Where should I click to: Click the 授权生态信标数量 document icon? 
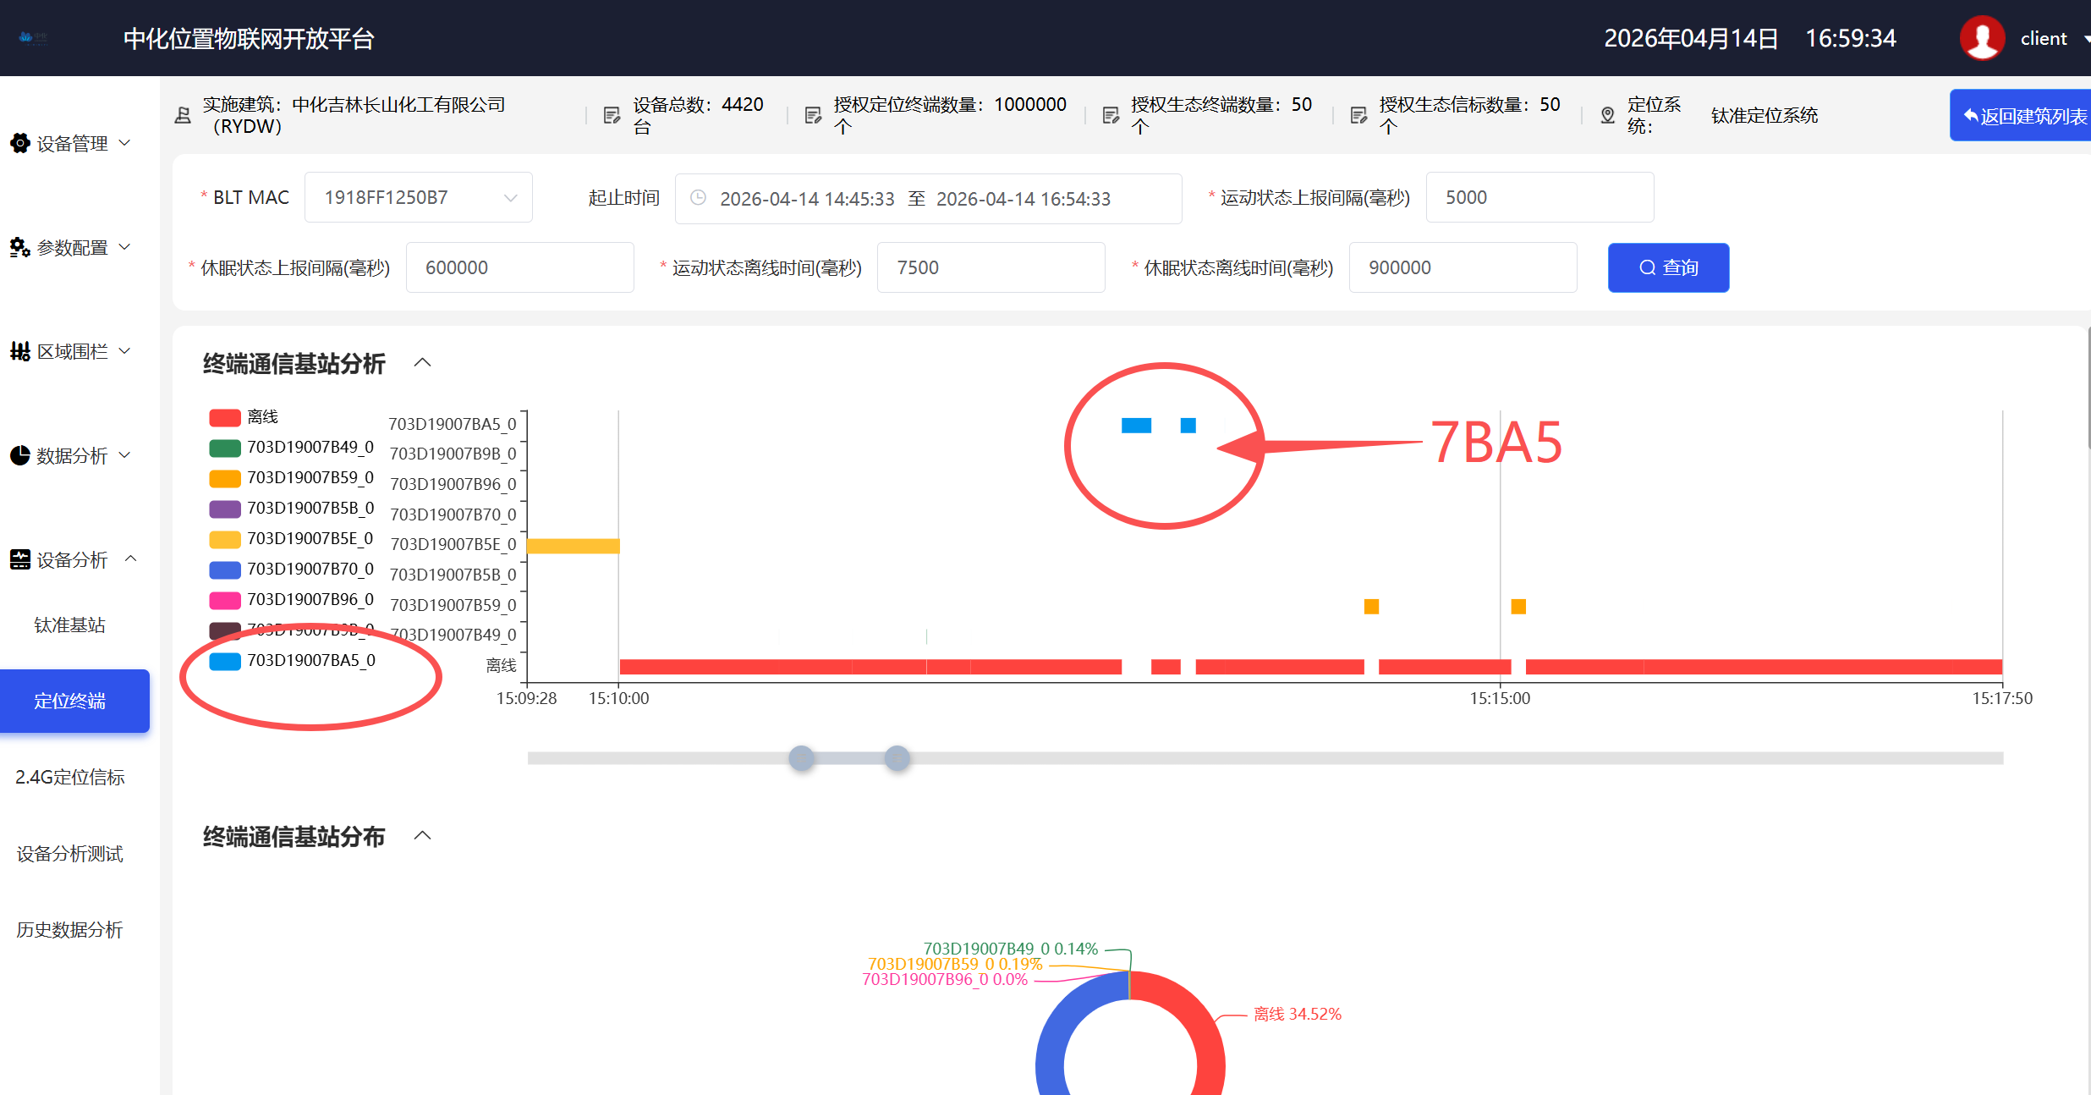click(1358, 115)
